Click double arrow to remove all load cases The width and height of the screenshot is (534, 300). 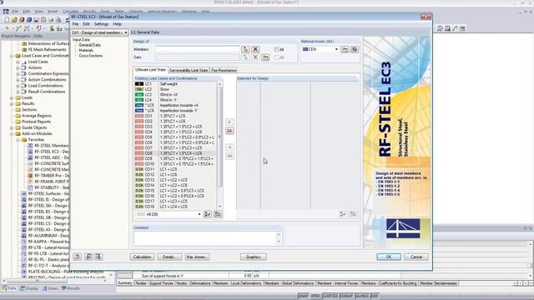click(229, 156)
